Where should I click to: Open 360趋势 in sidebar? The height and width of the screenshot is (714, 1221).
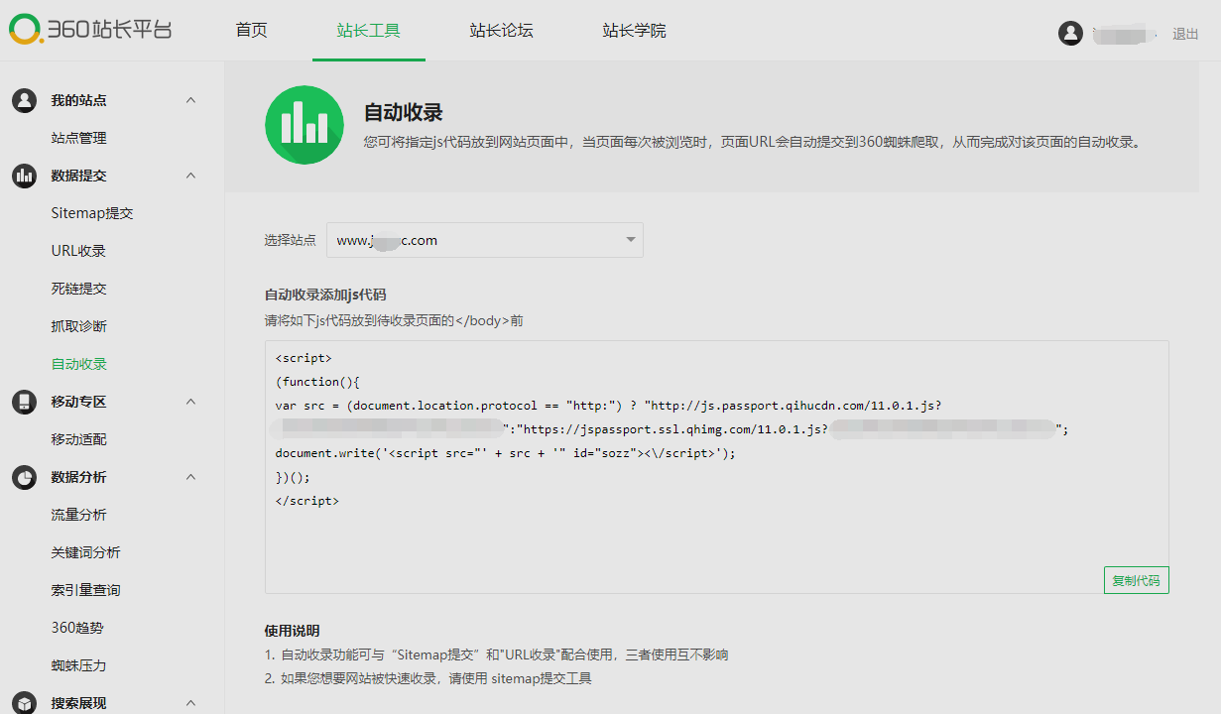click(x=77, y=628)
